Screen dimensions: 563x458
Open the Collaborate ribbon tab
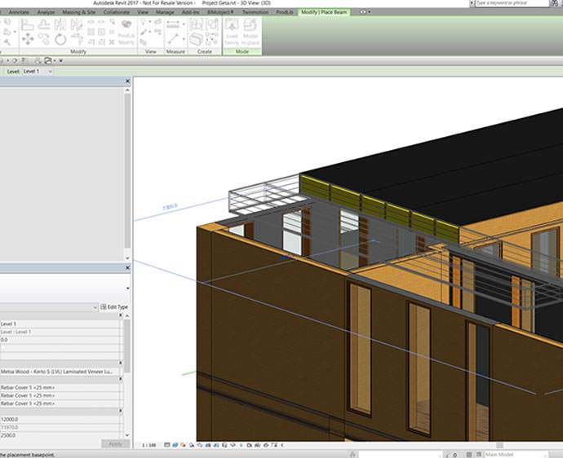point(116,13)
